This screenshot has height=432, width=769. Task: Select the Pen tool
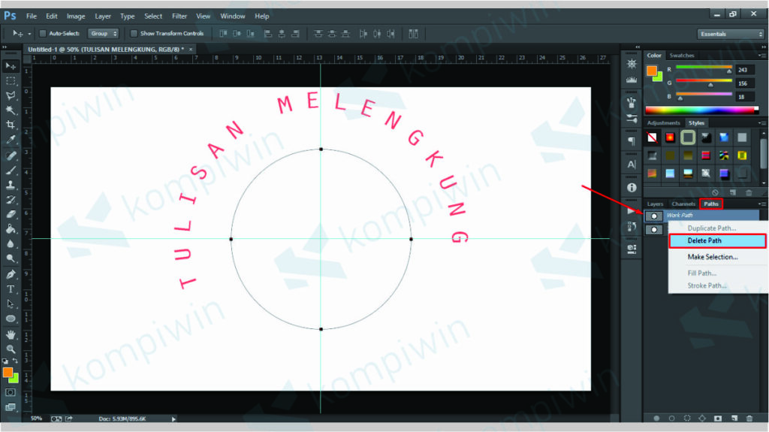[11, 274]
